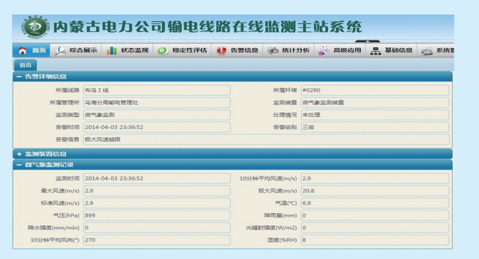Click the 所属线路 field showing 布乌 I 线
The width and height of the screenshot is (479, 259).
point(156,90)
